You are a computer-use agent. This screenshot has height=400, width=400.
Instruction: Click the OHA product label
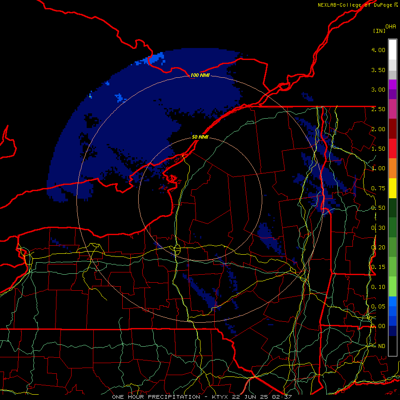[391, 26]
